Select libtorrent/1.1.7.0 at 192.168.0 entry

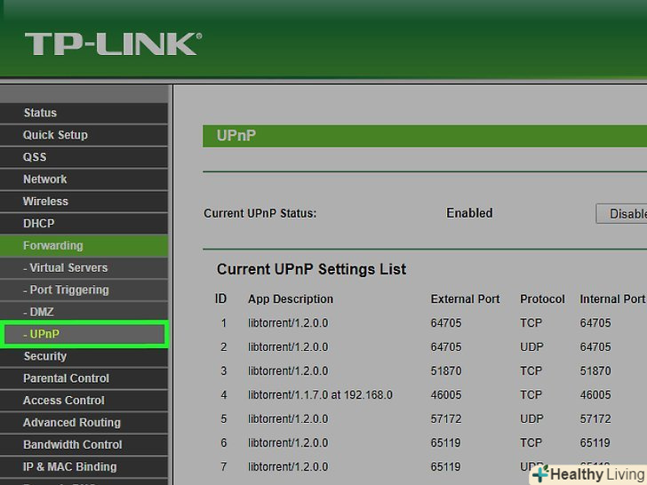point(320,394)
